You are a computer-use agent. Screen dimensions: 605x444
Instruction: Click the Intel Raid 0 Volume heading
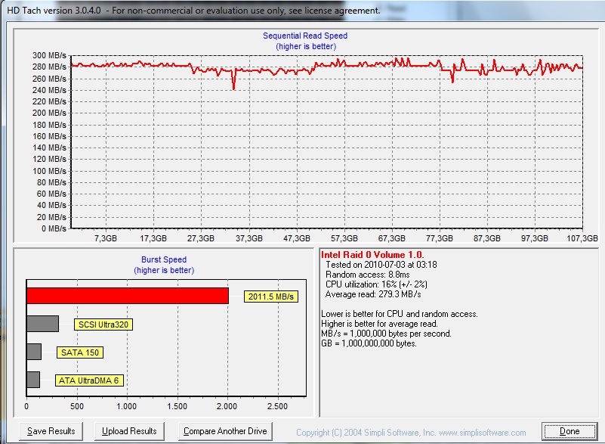(x=372, y=255)
